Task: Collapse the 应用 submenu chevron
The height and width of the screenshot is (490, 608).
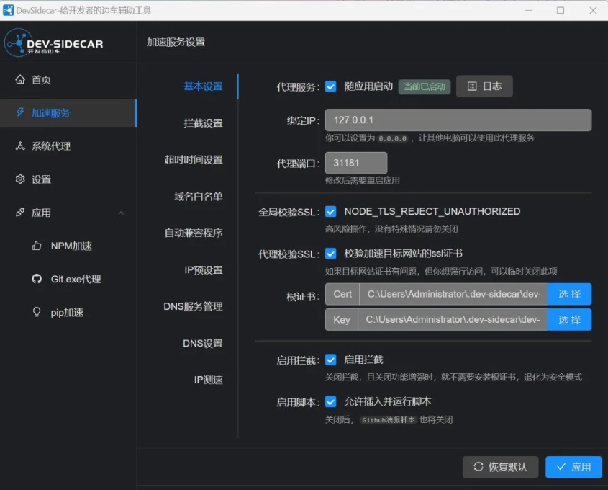Action: 121,213
